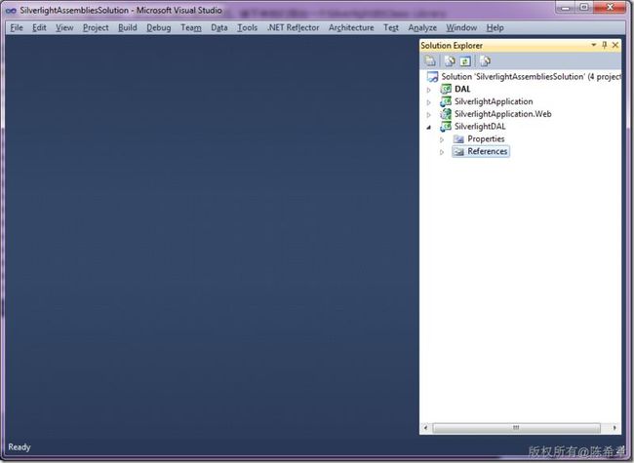Click the SilverlightApplication.Web globe project icon
Image resolution: width=634 pixels, height=463 pixels.
(x=446, y=114)
